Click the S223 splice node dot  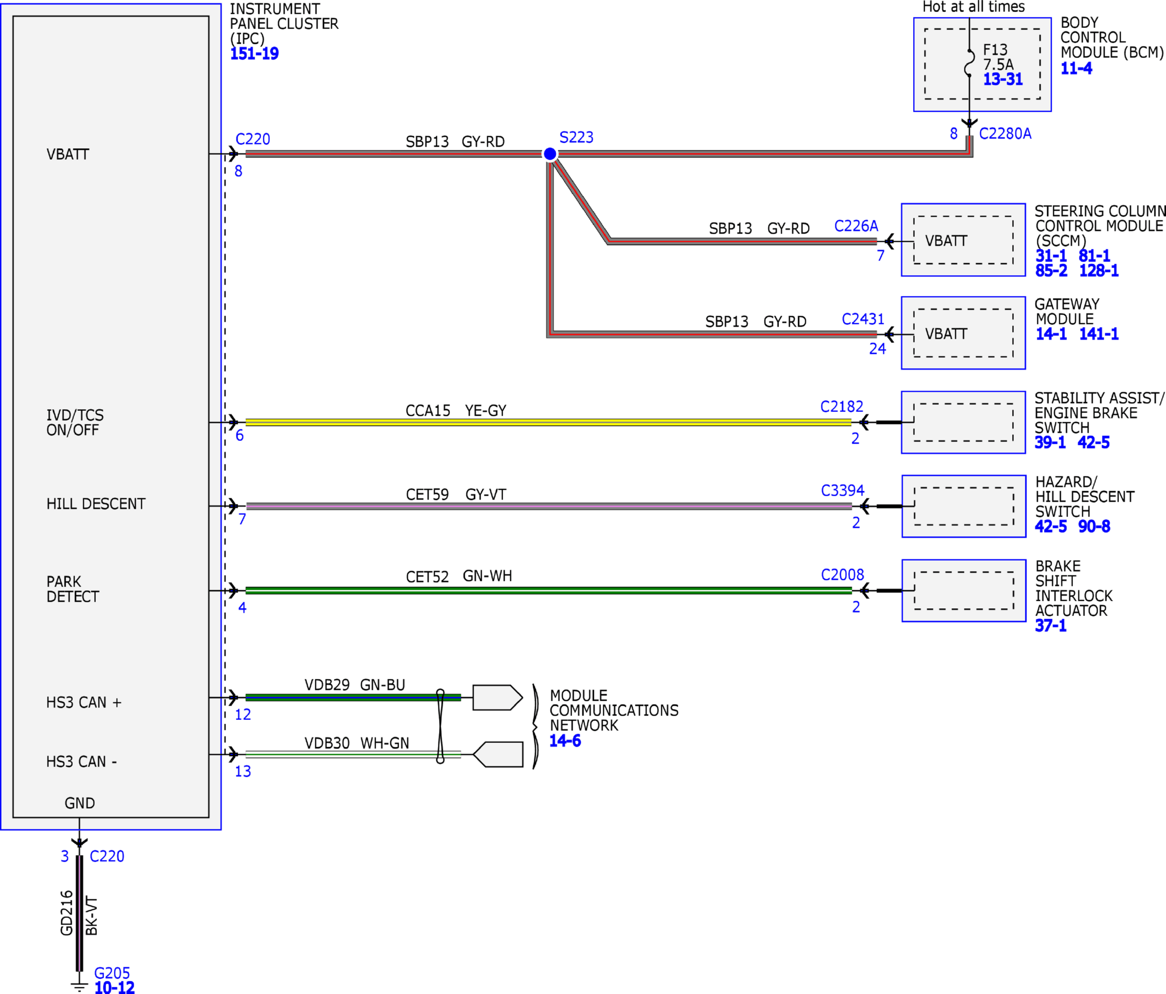(x=550, y=154)
